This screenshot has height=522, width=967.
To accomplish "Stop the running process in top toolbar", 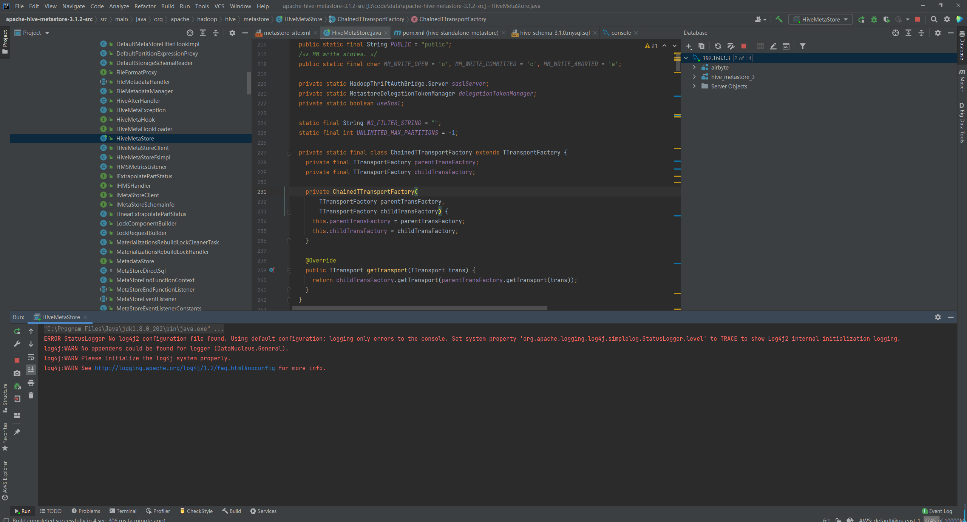I will 918,19.
